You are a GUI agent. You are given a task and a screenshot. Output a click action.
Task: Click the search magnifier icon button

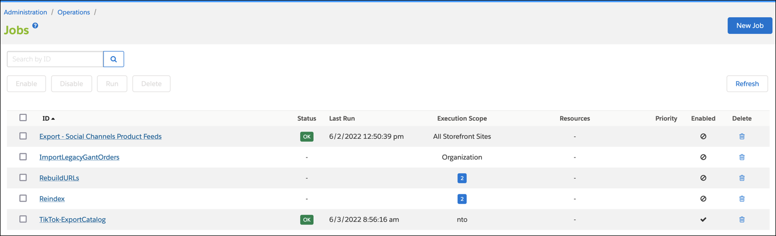click(x=114, y=59)
